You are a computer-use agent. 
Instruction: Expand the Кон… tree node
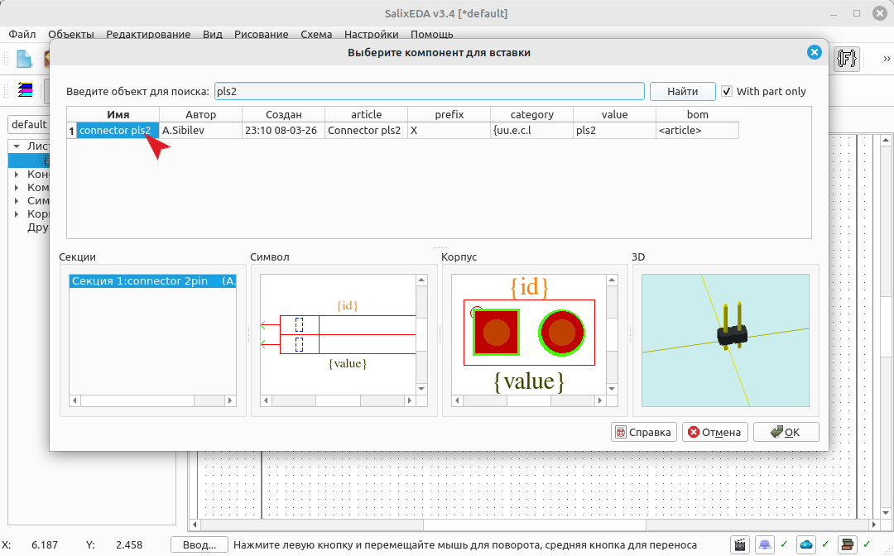coord(17,175)
